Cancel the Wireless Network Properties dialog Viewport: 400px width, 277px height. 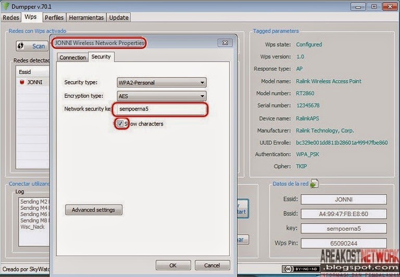click(x=212, y=265)
